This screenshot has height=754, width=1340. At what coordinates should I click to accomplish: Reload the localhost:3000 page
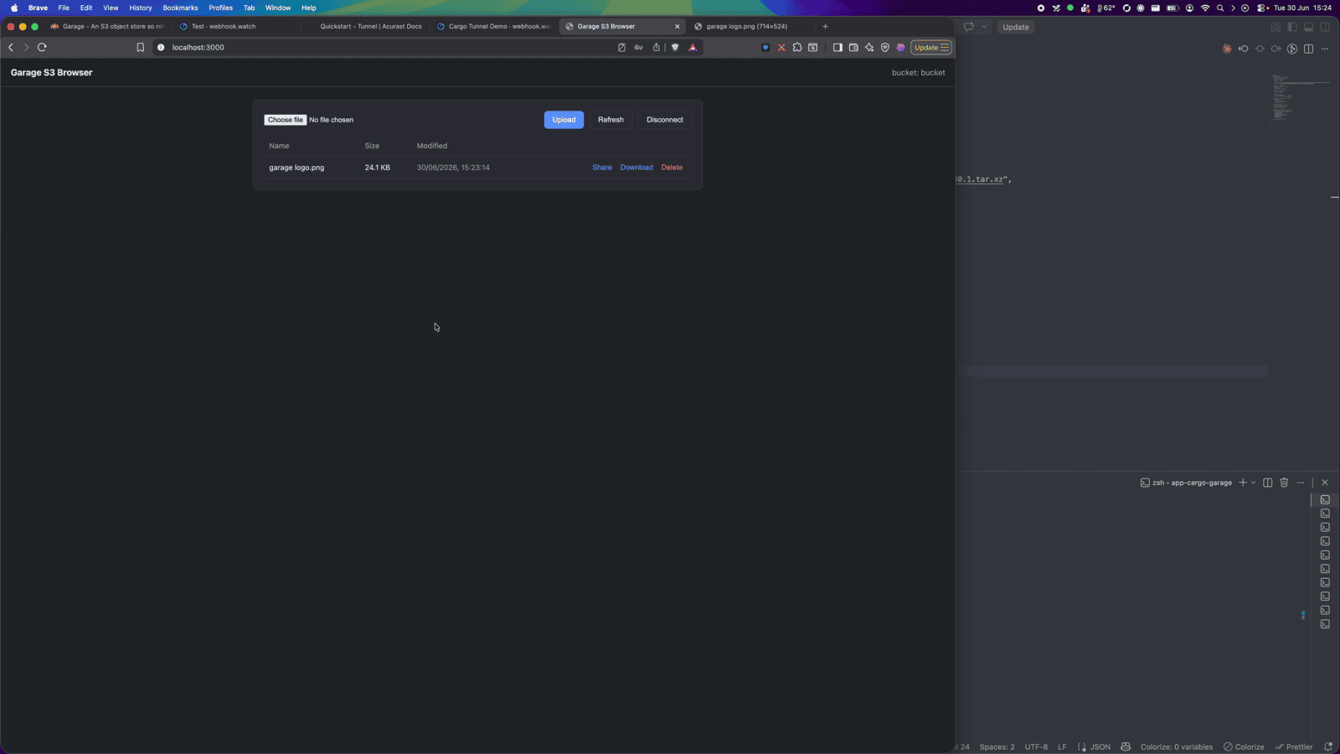pos(42,48)
